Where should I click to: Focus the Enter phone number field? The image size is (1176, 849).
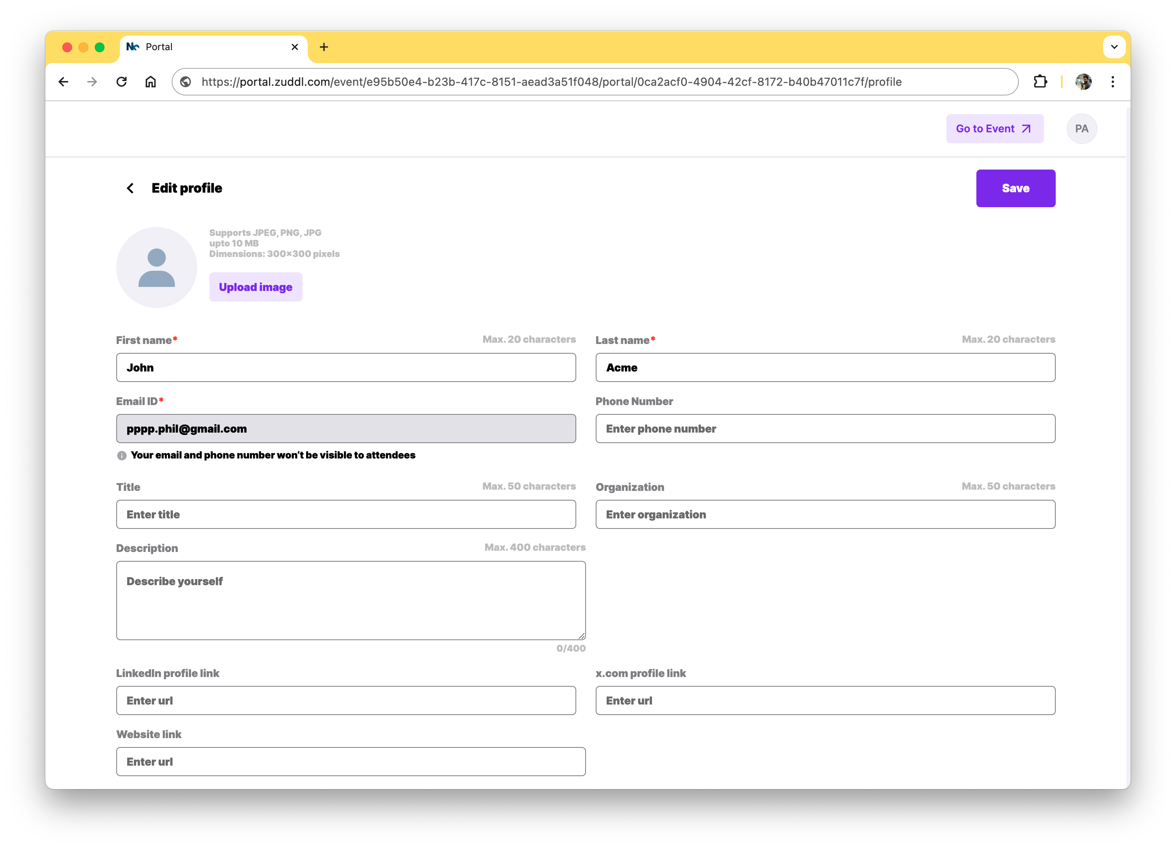click(x=824, y=429)
